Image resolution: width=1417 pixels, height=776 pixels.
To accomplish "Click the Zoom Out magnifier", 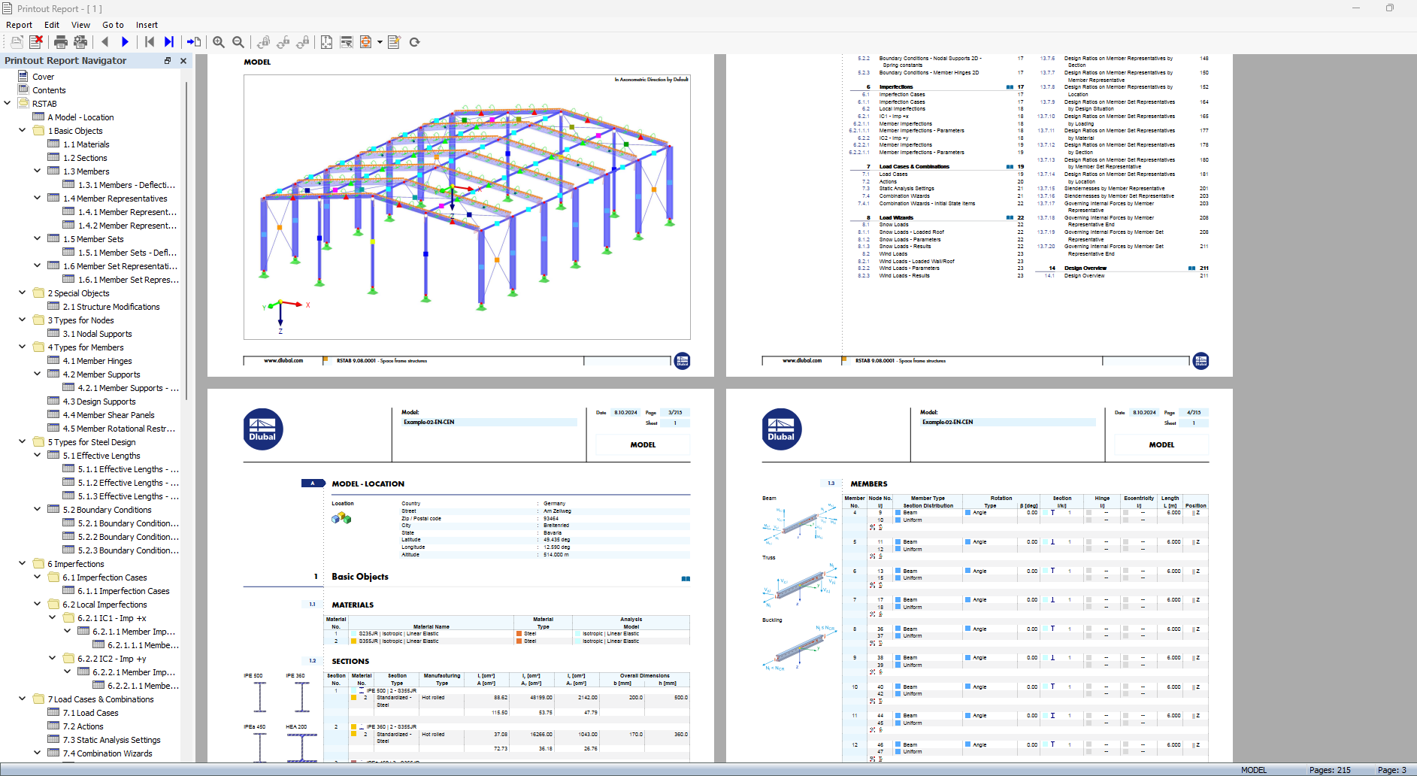I will click(238, 42).
